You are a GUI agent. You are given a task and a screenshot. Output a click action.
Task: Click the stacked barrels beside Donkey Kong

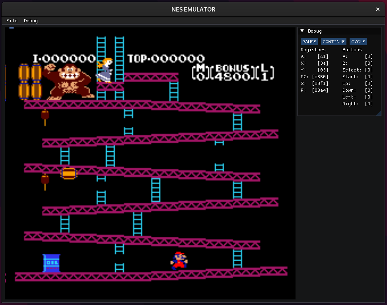pos(30,81)
